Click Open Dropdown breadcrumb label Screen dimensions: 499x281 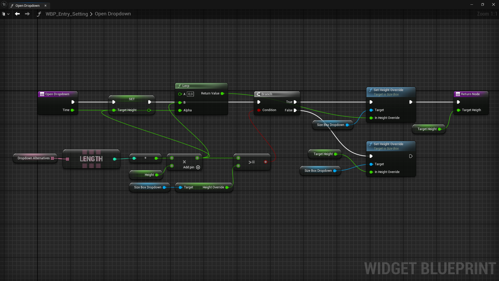(x=113, y=14)
